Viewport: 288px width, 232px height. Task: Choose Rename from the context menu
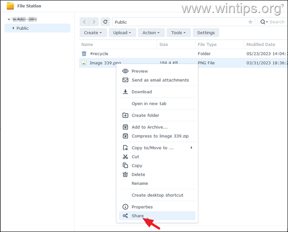pyautogui.click(x=157, y=183)
